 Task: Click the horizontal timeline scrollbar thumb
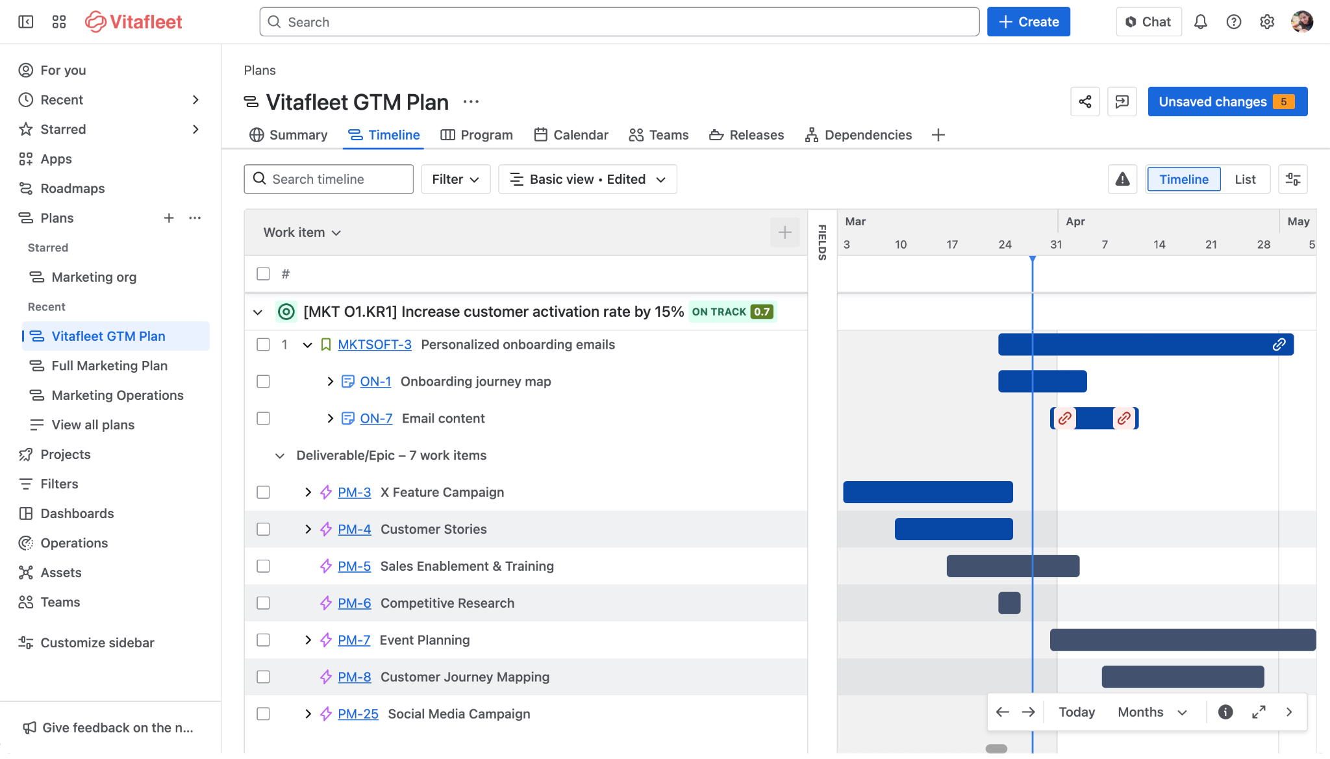(996, 749)
